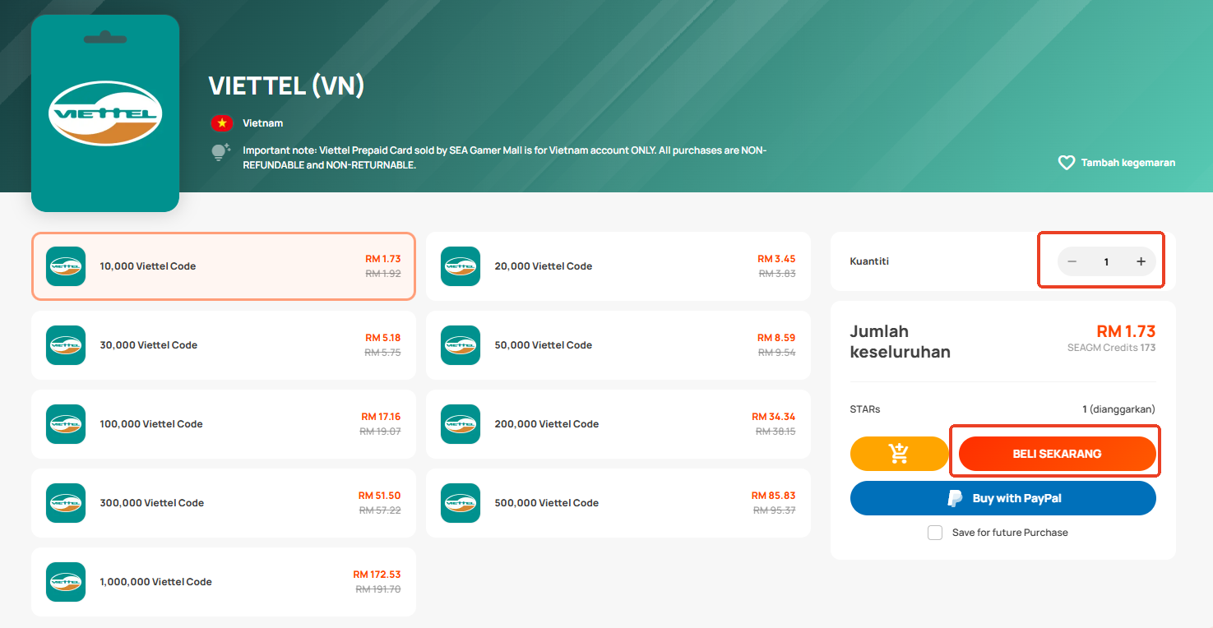Screen dimensions: 1213x628
Task: Pick the 100,000 Viettel Code label
Action: point(151,424)
